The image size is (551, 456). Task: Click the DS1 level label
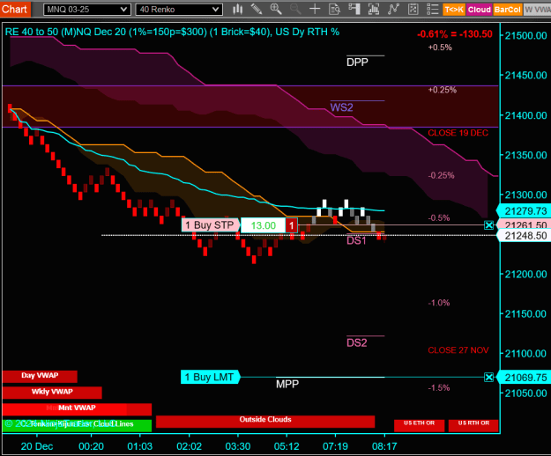(x=356, y=240)
